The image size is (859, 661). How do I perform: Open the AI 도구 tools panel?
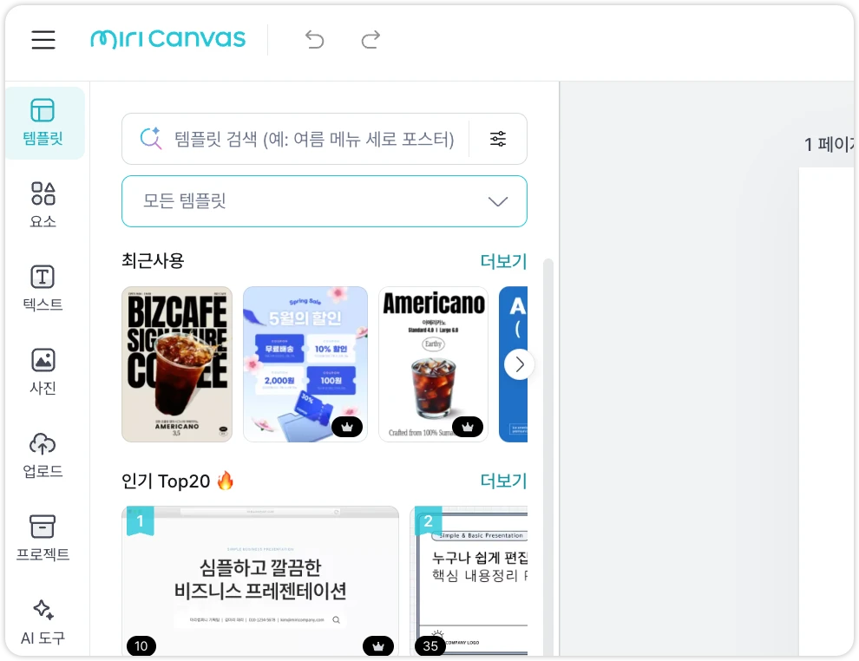[43, 621]
